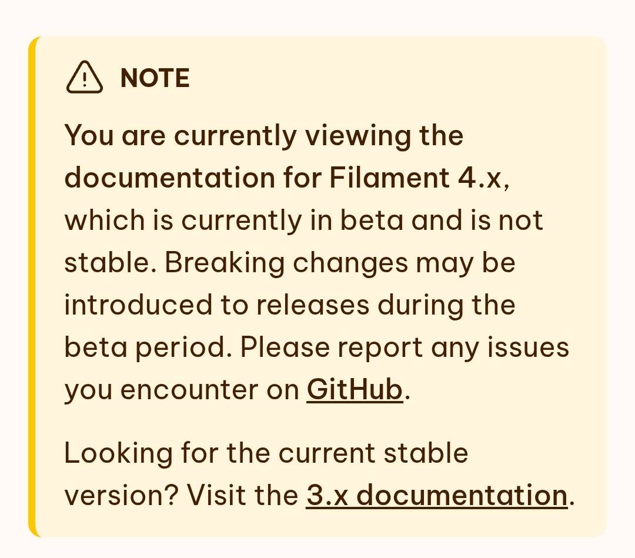Click the warning triangle icon
635x558 pixels.
(85, 78)
